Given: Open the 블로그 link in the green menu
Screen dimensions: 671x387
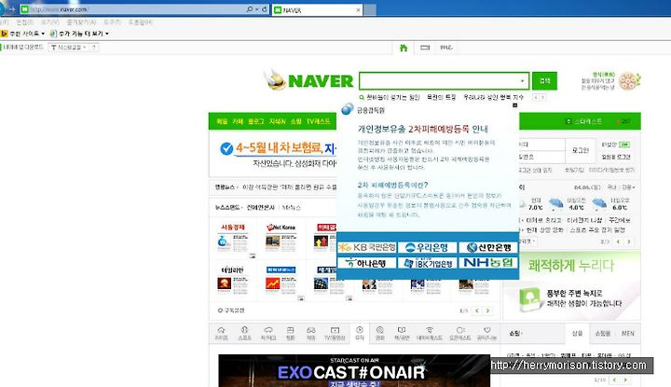Looking at the screenshot, I should [256, 121].
